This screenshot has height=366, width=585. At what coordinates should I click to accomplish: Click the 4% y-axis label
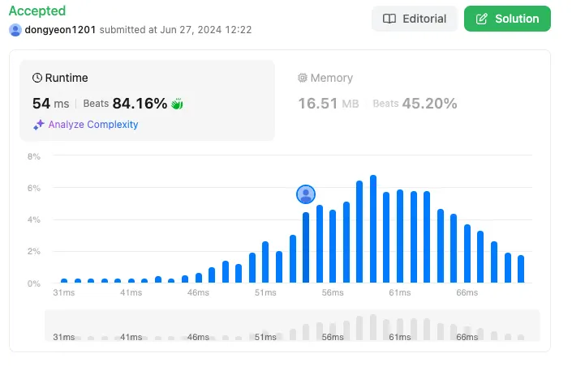[x=34, y=219]
